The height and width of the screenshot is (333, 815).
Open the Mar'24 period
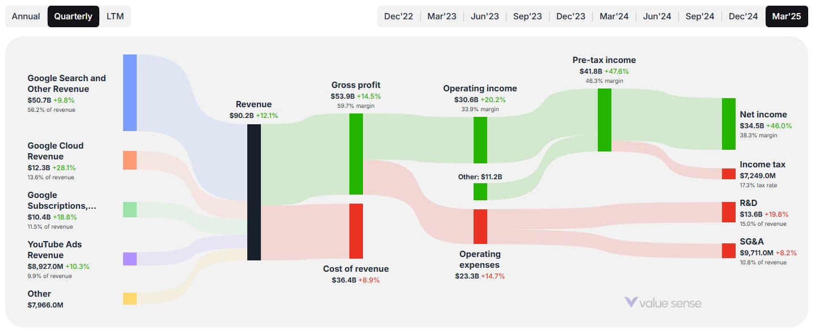tap(614, 16)
